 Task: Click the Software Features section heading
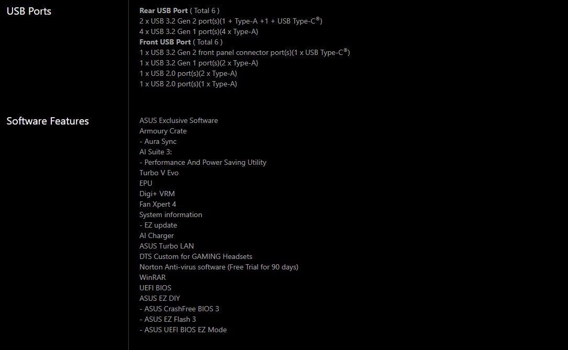click(48, 121)
